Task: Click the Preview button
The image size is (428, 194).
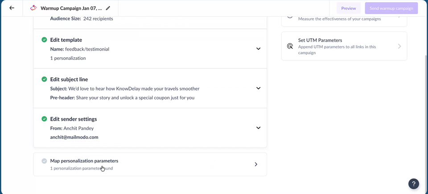Action: (349, 8)
